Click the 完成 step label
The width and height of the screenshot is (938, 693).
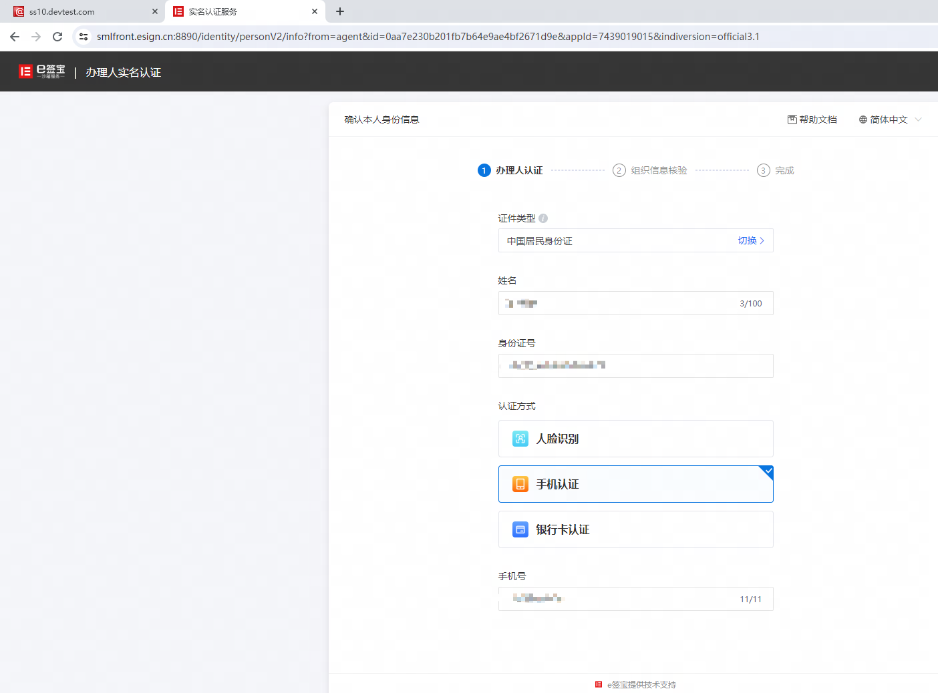784,170
